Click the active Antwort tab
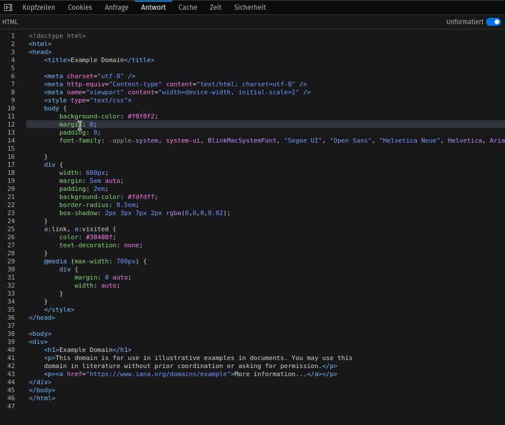Screen dimensions: 505x425 click(x=153, y=7)
